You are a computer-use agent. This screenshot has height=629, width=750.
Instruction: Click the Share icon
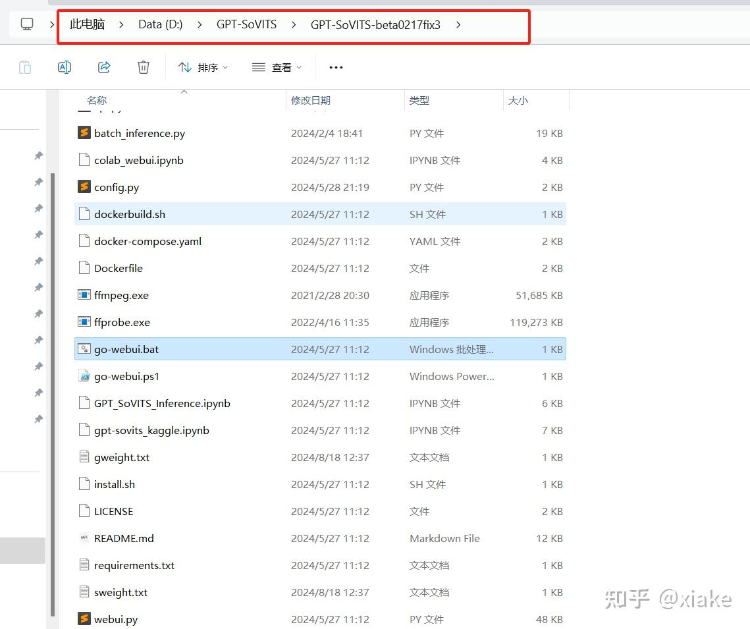click(104, 67)
